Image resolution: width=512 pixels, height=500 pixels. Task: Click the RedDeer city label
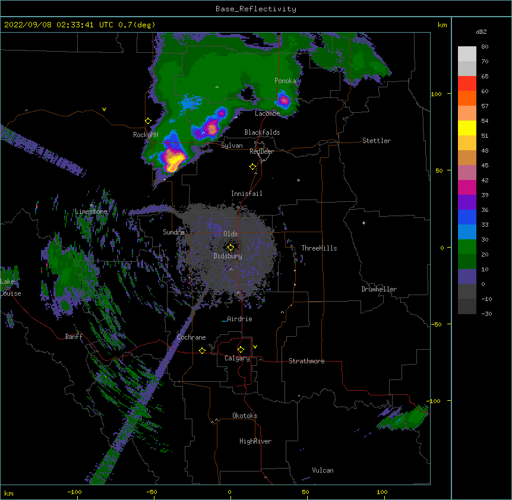click(x=261, y=151)
